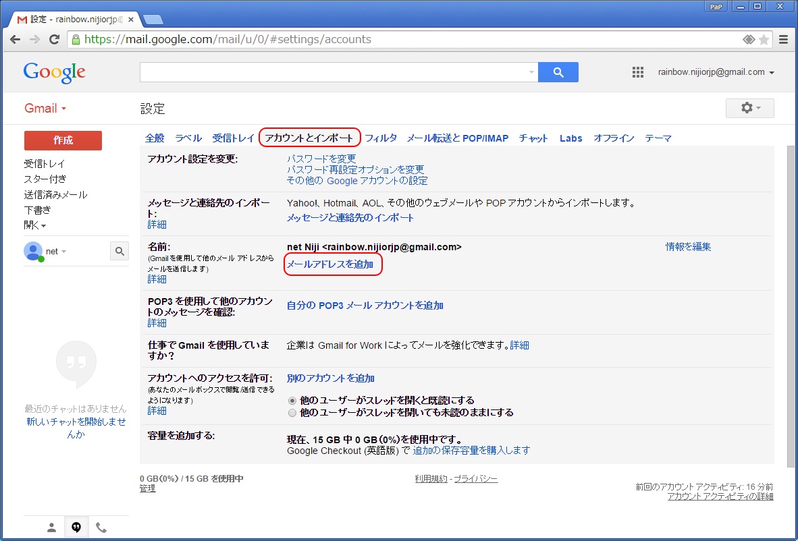Expand the Gmail product dropdown

point(45,109)
